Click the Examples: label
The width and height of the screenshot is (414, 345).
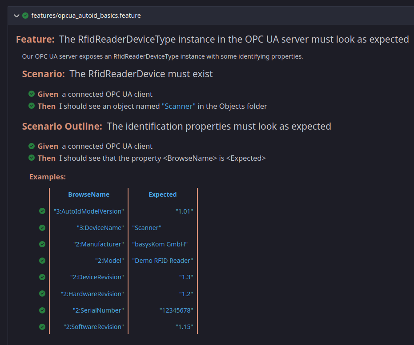point(48,177)
